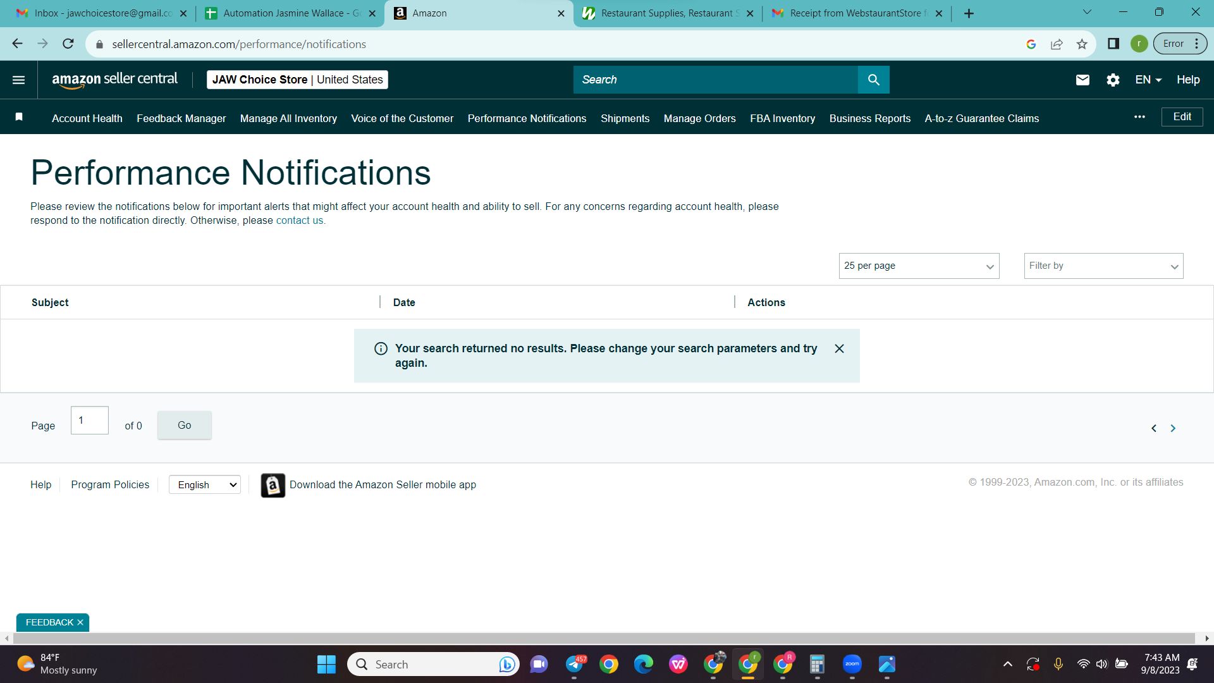
Task: Open the more options ellipsis in the nav bar
Action: point(1139,117)
